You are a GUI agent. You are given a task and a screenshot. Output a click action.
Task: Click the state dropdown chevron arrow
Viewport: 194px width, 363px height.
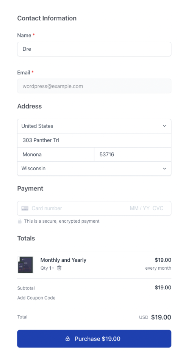164,168
